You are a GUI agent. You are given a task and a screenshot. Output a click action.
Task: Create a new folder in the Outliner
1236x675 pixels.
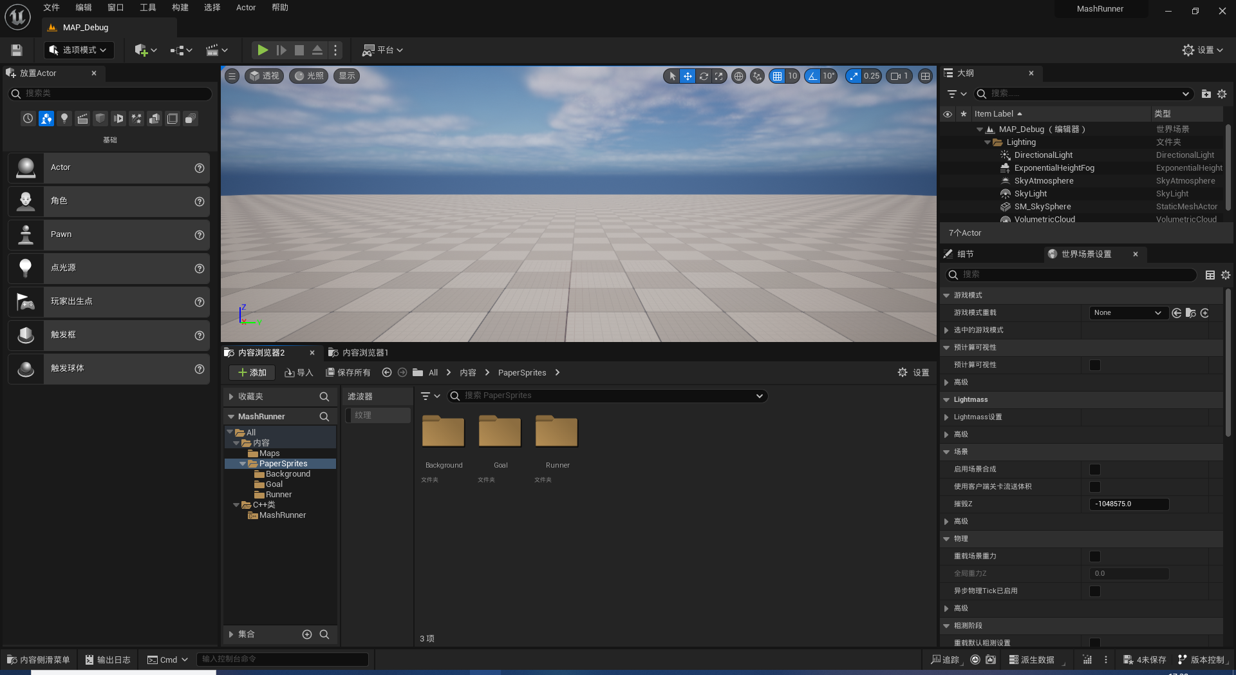(x=1206, y=94)
